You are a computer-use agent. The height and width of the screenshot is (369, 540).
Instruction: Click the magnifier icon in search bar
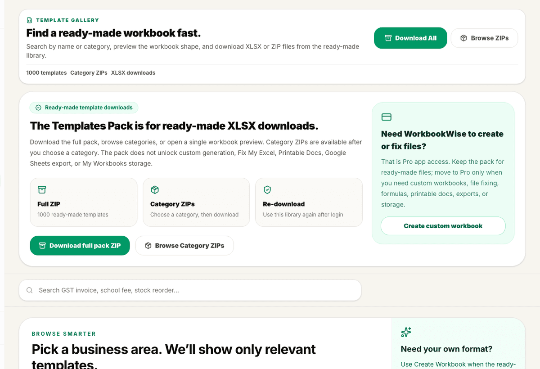tap(30, 290)
